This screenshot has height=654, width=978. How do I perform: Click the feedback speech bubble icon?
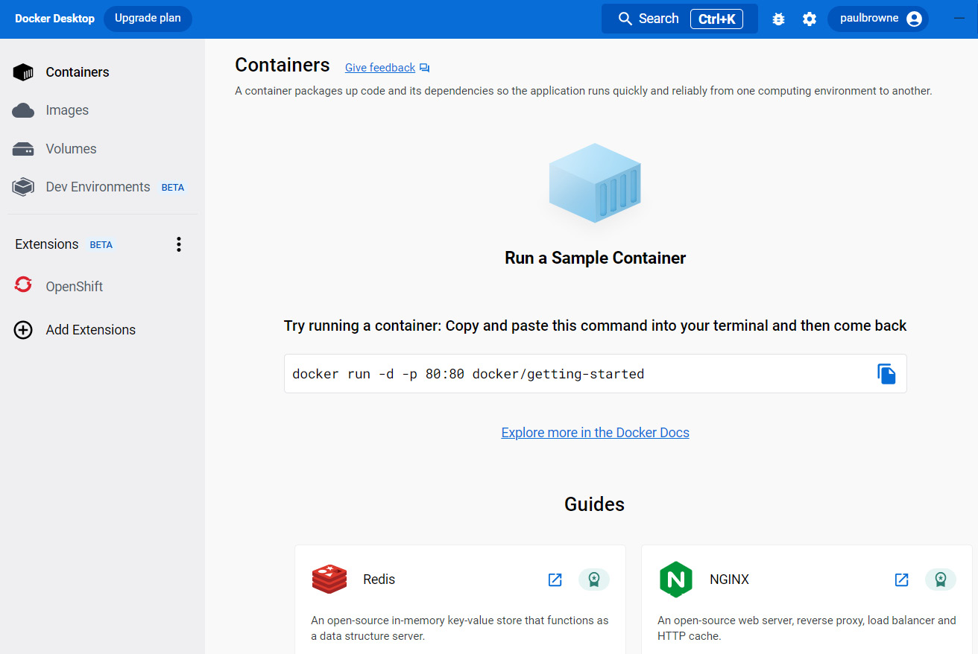tap(425, 68)
